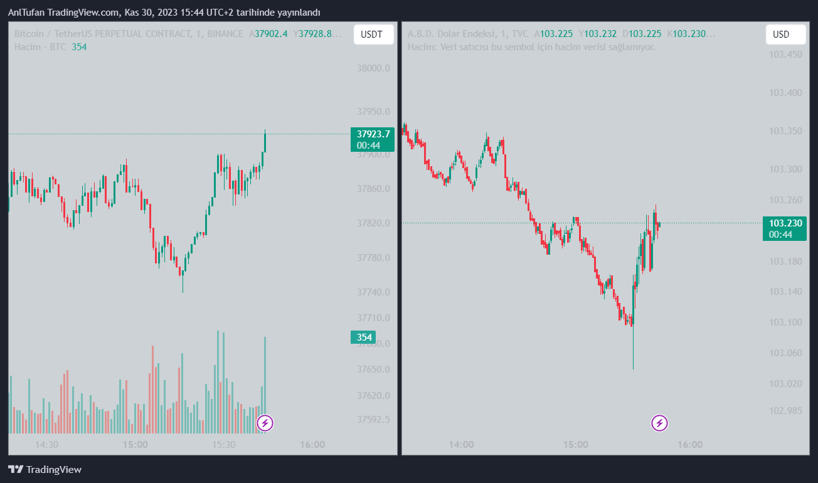Click the 38000.0 price scale label

[373, 68]
